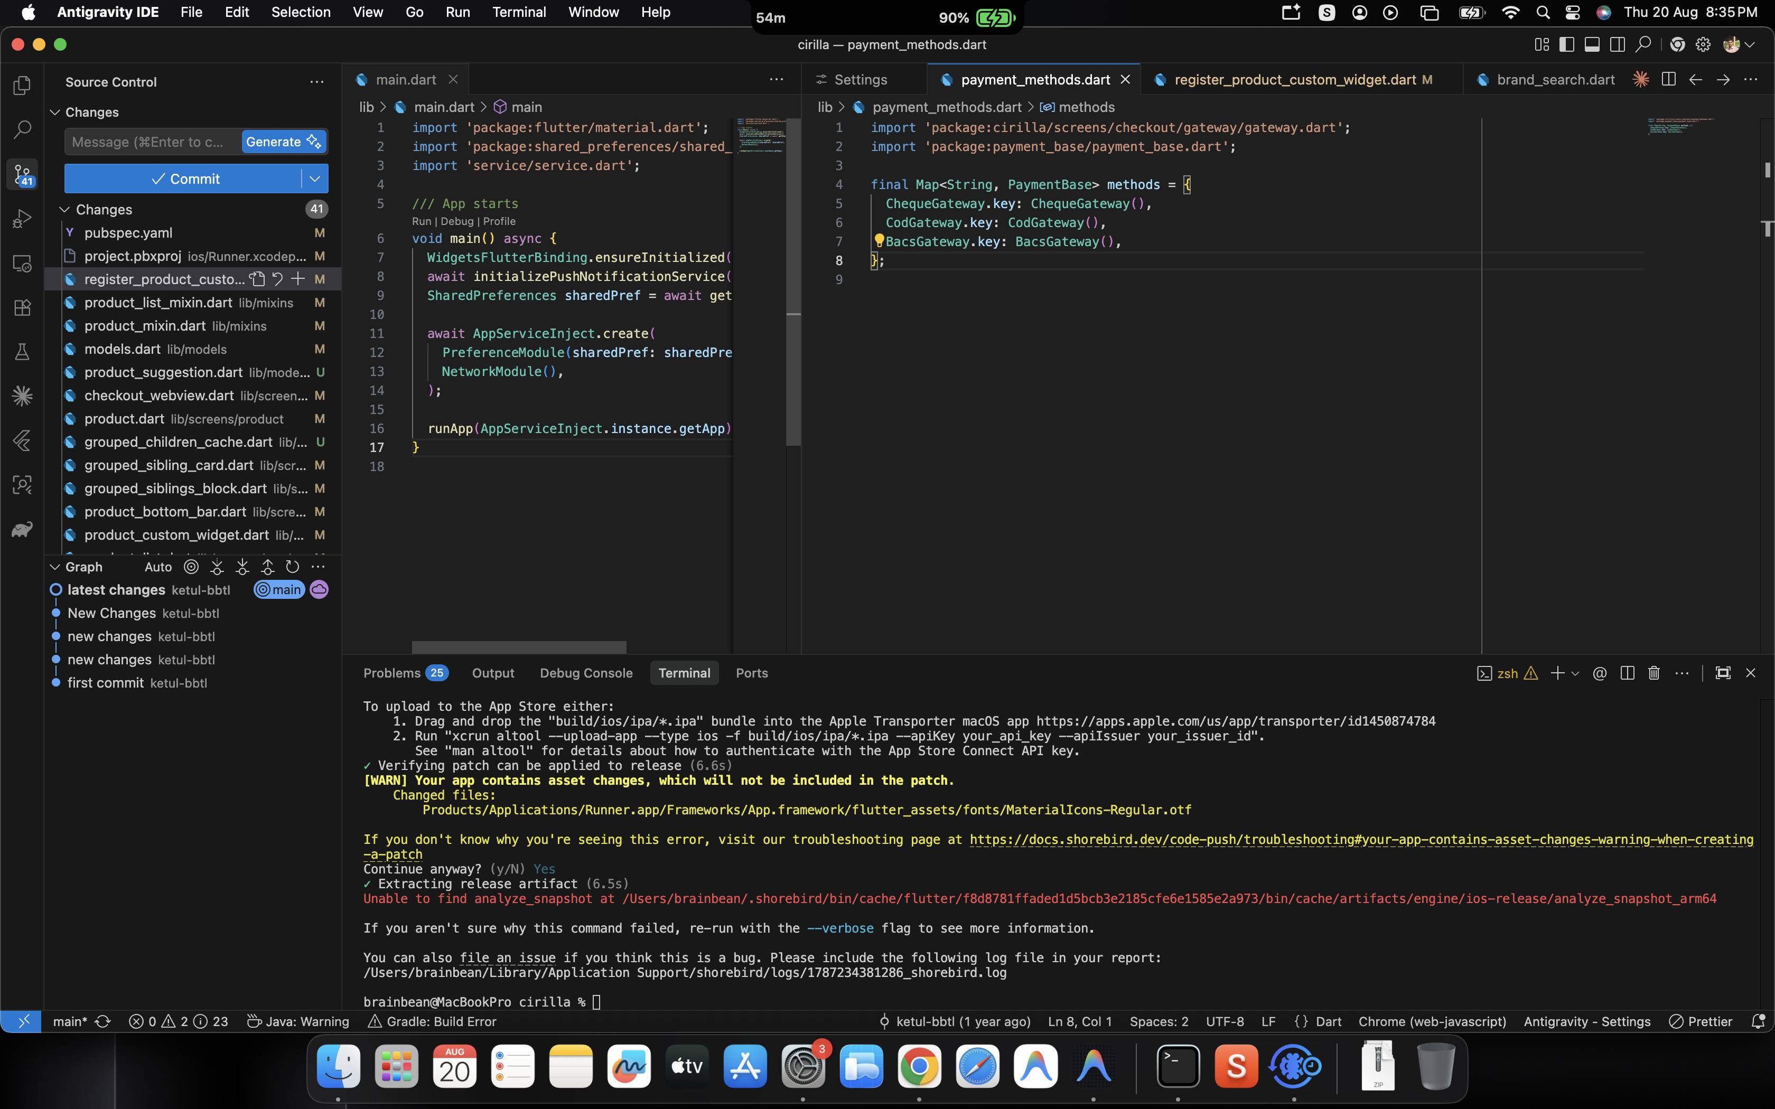Stage changes for register_product_custom file
Image resolution: width=1775 pixels, height=1109 pixels.
[298, 279]
